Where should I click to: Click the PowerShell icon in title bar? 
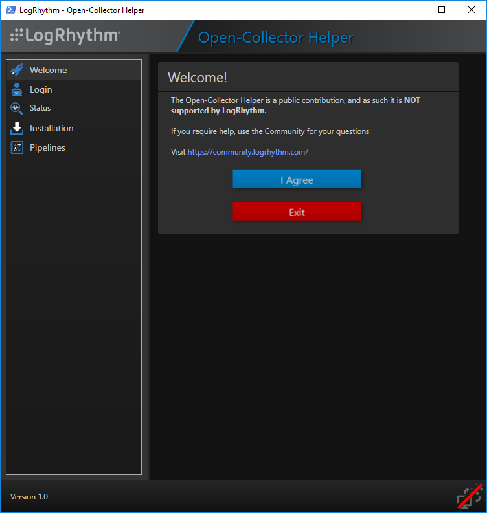click(x=11, y=10)
